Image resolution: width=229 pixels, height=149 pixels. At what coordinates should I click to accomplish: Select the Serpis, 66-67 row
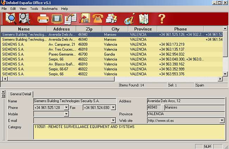pyautogui.click(x=112, y=69)
